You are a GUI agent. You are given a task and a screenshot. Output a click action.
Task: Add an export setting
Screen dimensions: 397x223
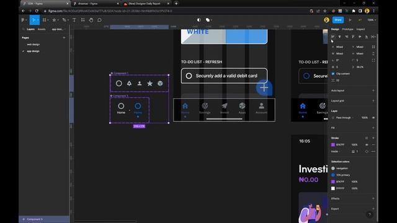click(x=373, y=209)
